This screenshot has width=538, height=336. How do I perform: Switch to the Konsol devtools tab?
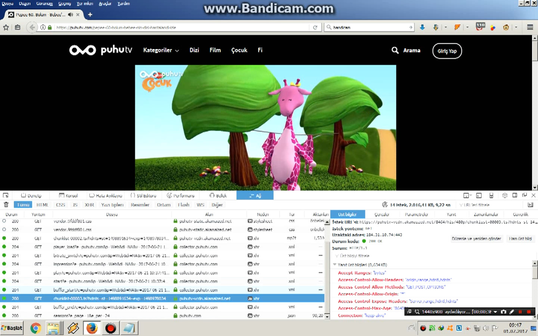[68, 195]
